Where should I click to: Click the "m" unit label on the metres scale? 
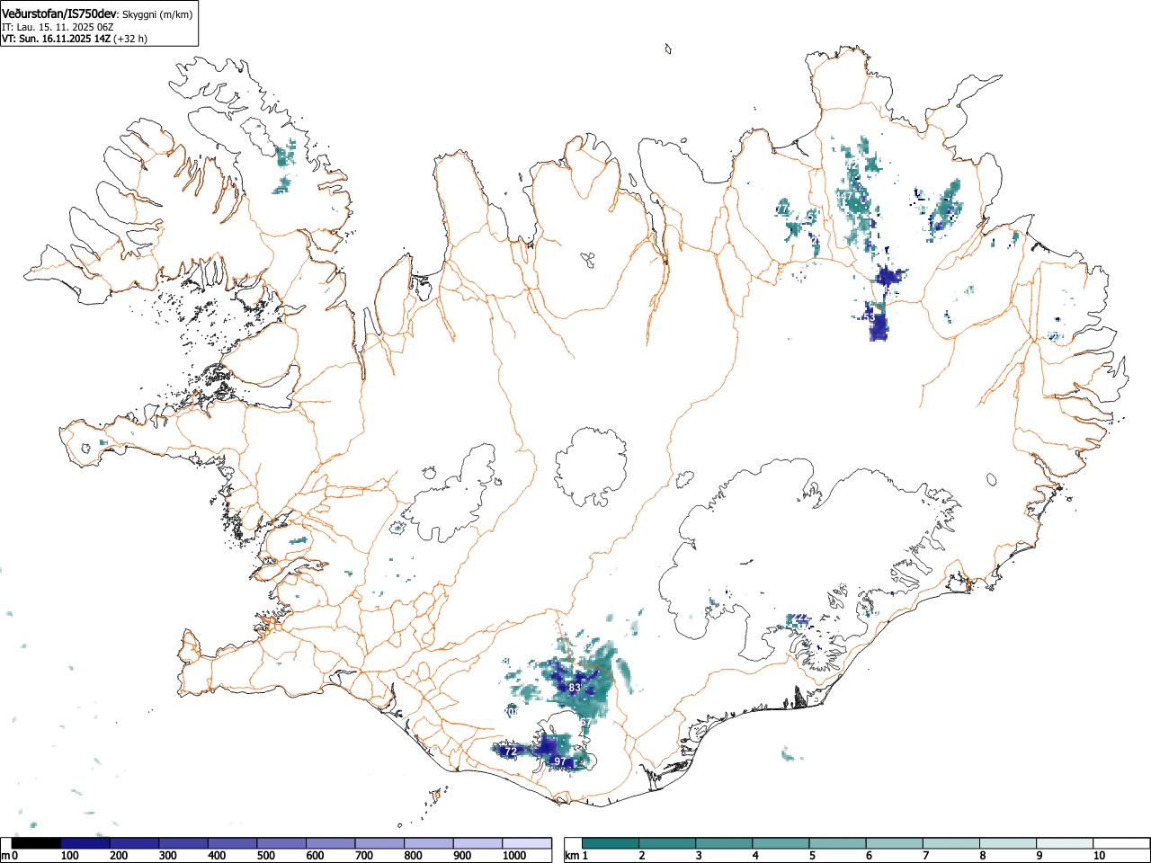4,856
